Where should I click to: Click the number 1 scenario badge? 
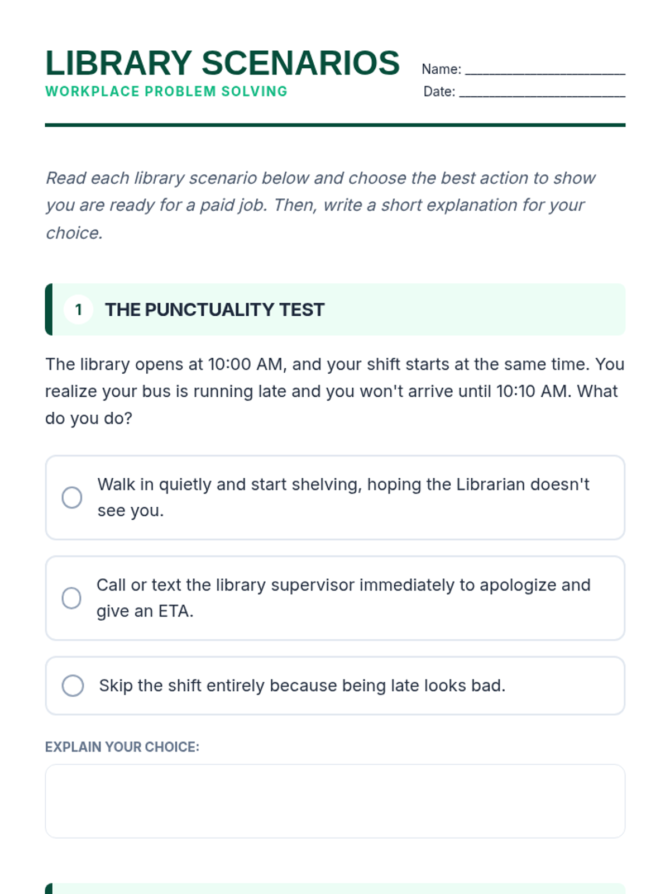click(78, 310)
